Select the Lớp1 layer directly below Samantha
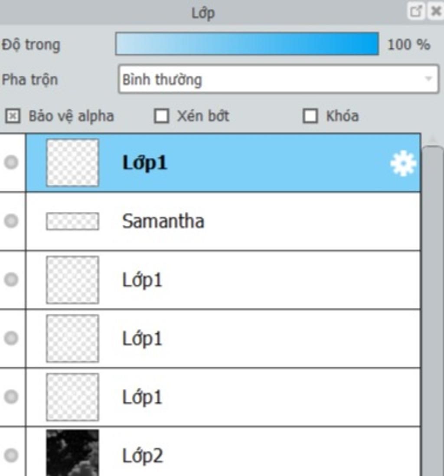The height and width of the screenshot is (476, 444). coord(223,279)
